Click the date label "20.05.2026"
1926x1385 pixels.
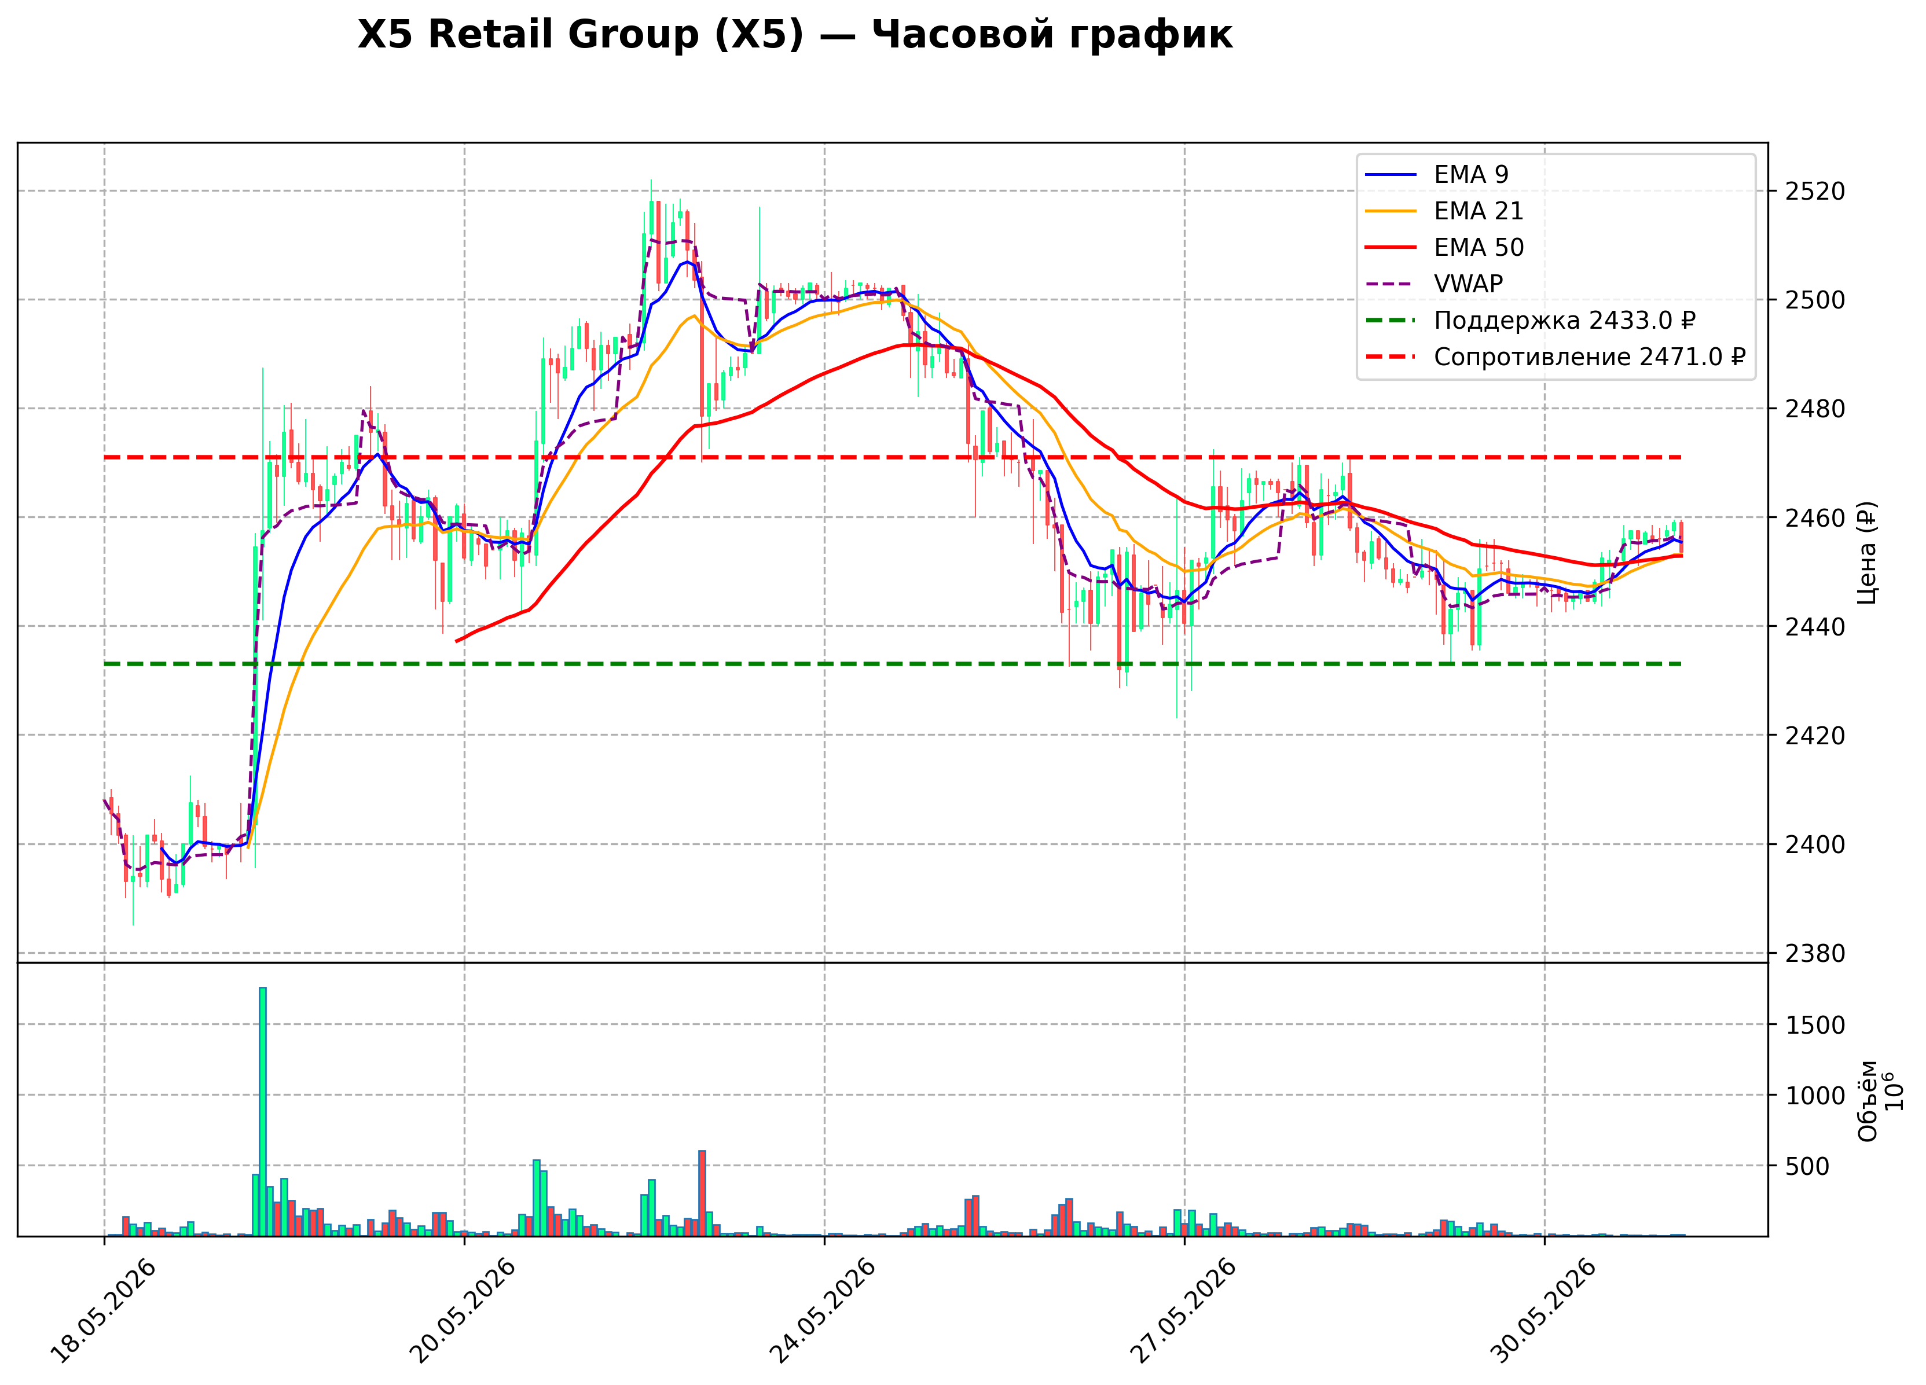[463, 1311]
